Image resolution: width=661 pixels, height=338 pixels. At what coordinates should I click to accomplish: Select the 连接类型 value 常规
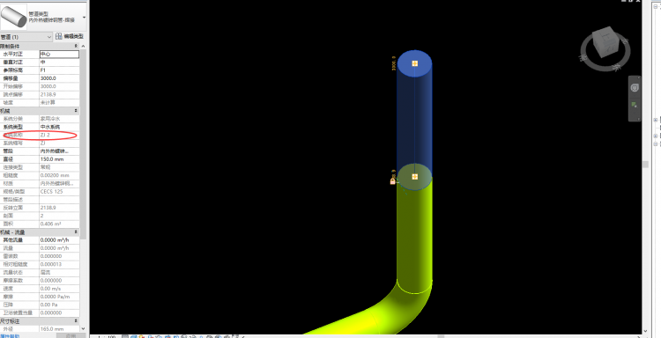[x=59, y=167]
